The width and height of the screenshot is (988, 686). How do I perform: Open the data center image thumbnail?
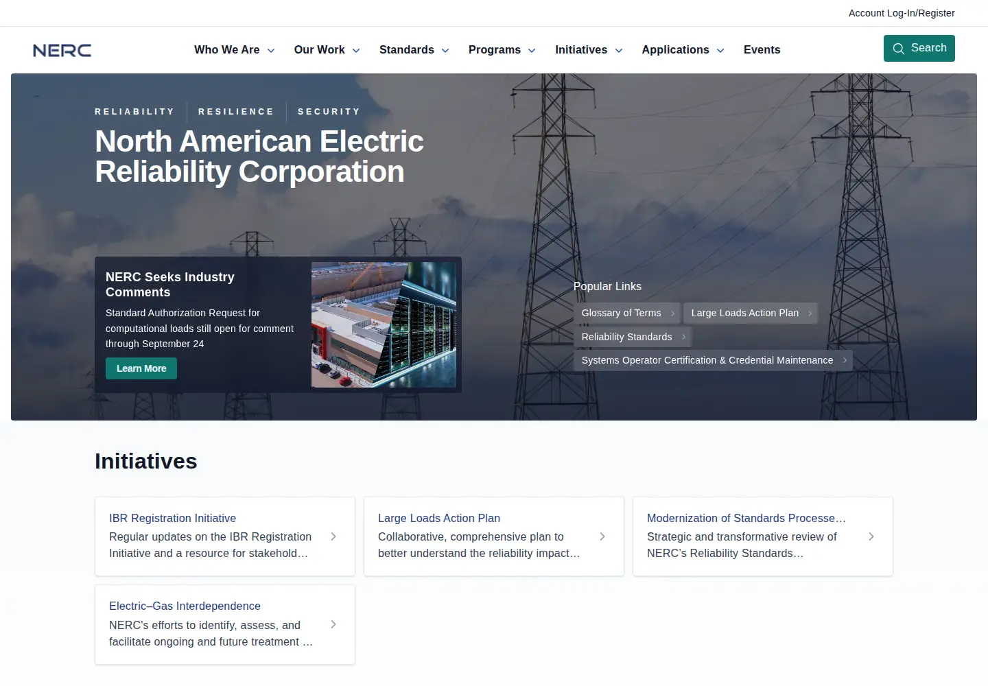(384, 324)
